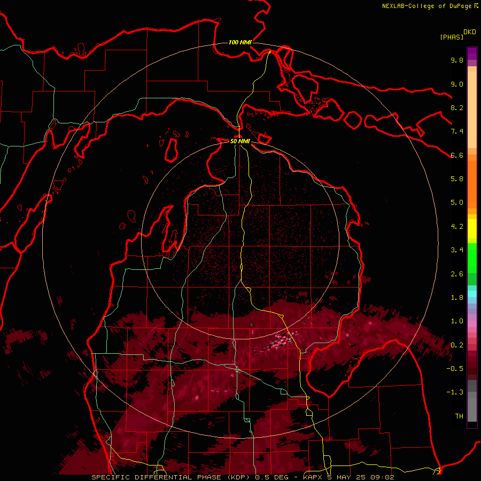Viewport: 481px width, 481px height.
Task: Click the 7.4 value on the color scale
Action: point(457,131)
